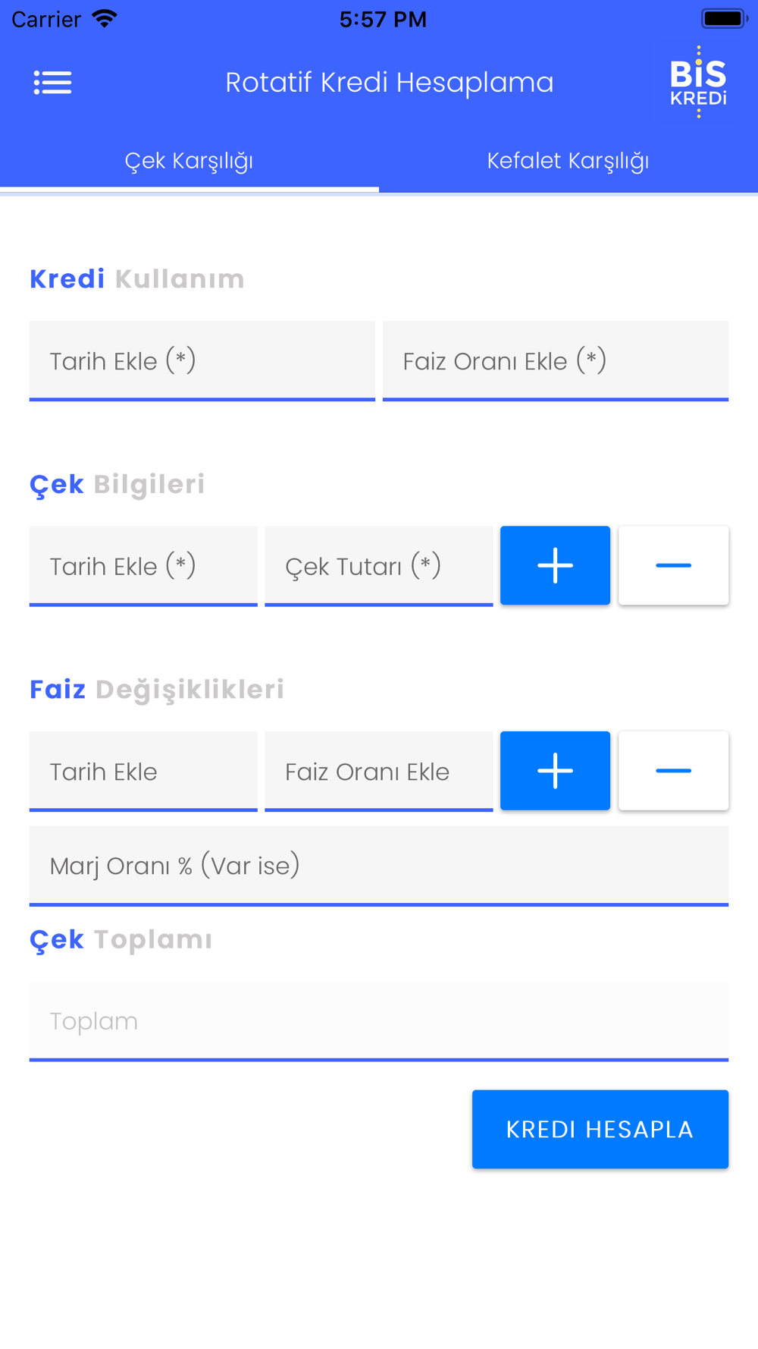Focus the Çek Tutarı (*) field
Screen dimensions: 758x1349
coord(379,566)
